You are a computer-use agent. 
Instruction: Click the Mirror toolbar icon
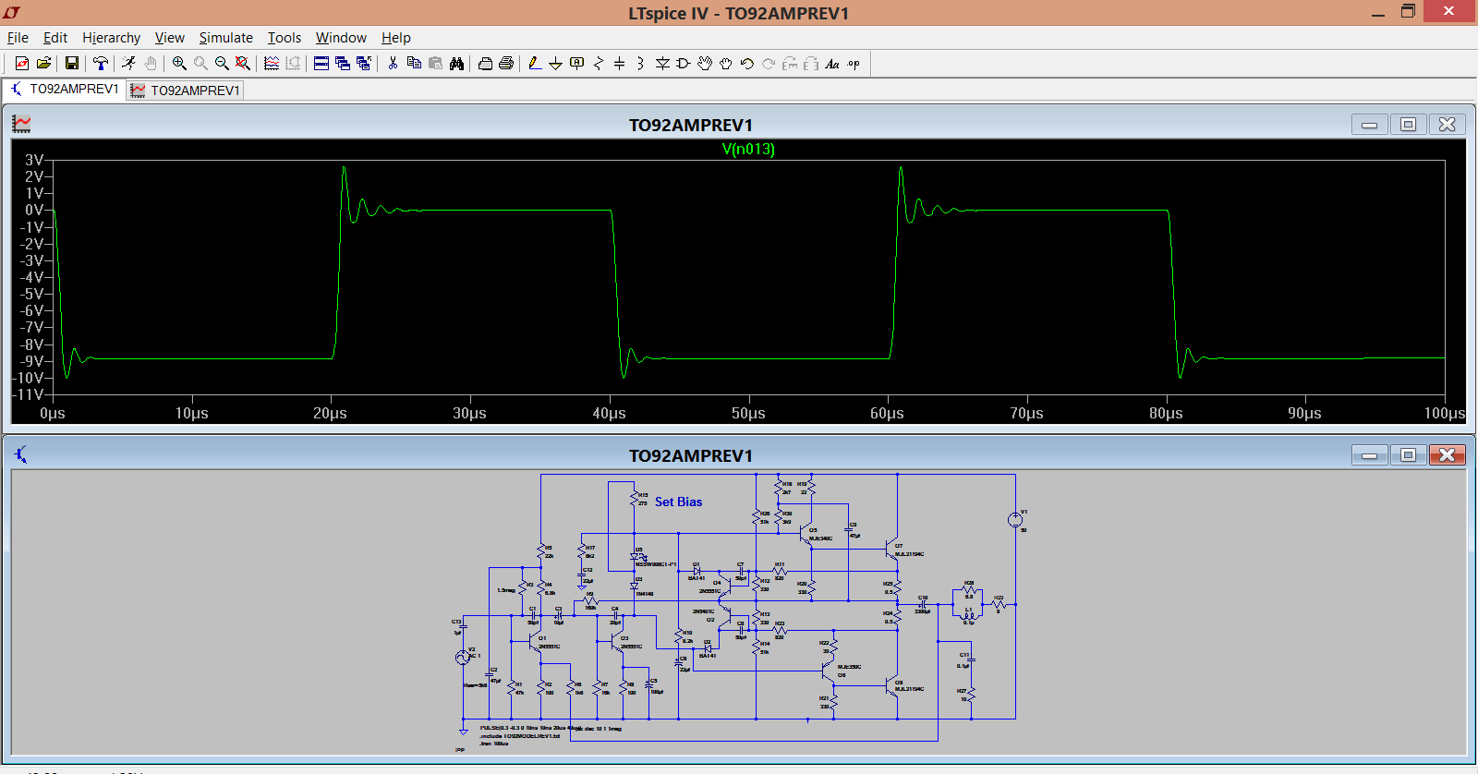tap(811, 64)
